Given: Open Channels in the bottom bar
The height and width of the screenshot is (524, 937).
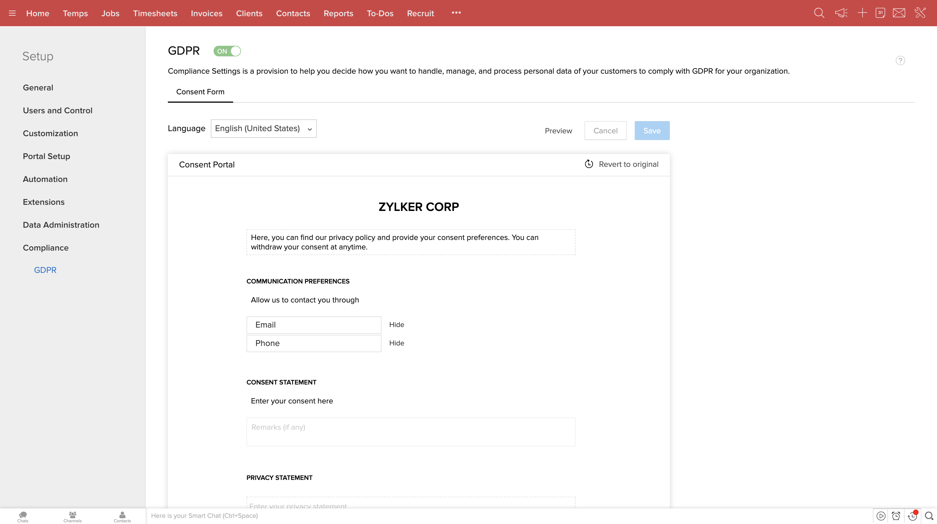Looking at the screenshot, I should (x=73, y=516).
